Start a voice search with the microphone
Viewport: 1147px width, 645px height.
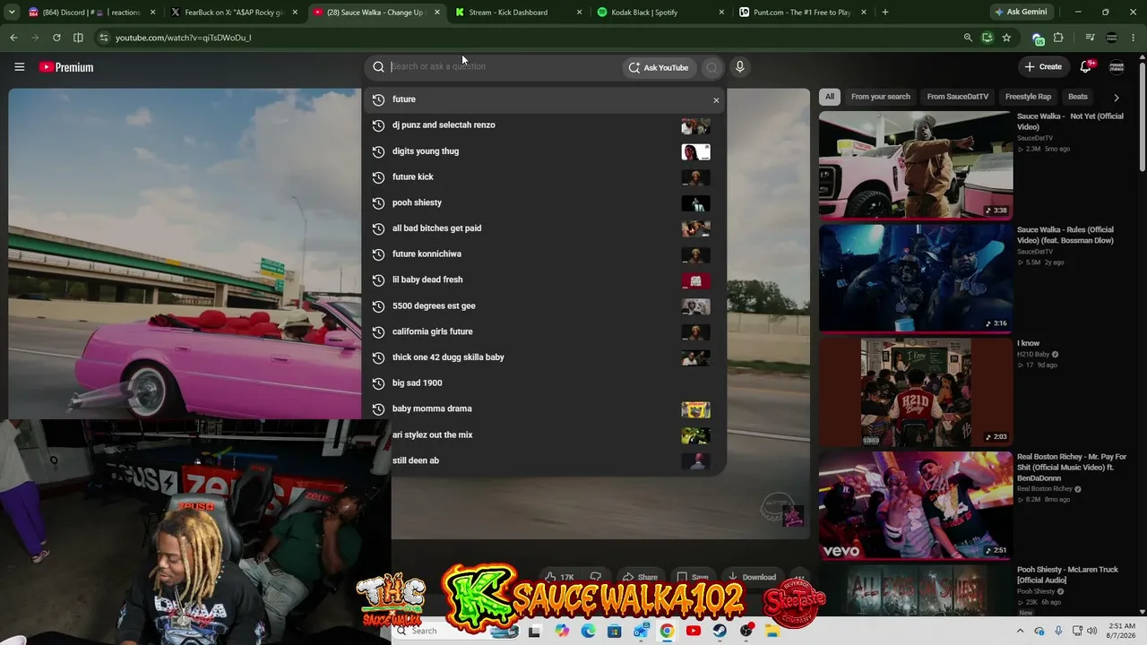739,67
